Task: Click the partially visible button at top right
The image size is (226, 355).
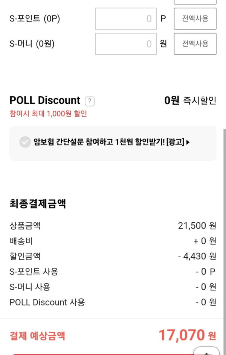Action: pos(195,2)
